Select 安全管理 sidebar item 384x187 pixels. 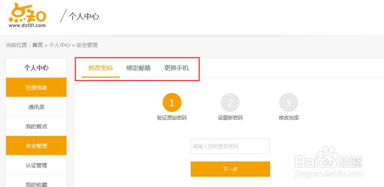(36, 146)
